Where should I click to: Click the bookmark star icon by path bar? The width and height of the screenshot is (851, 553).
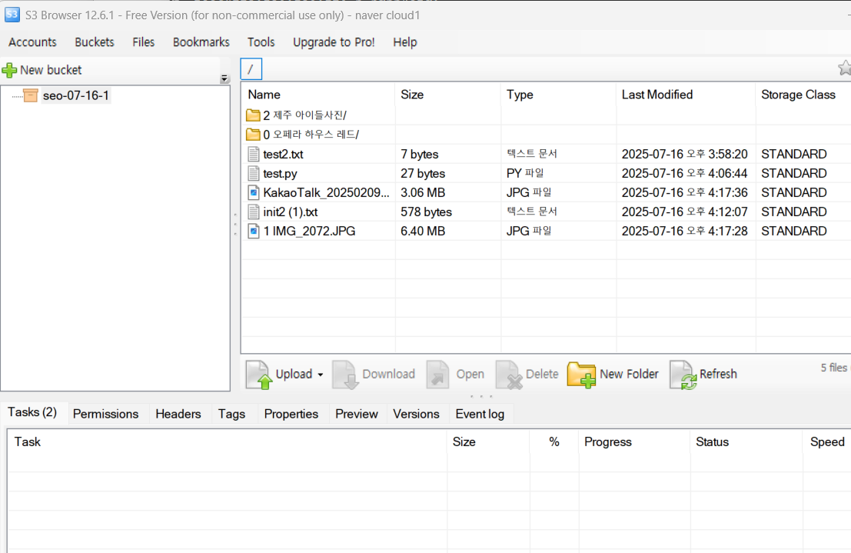pyautogui.click(x=845, y=68)
